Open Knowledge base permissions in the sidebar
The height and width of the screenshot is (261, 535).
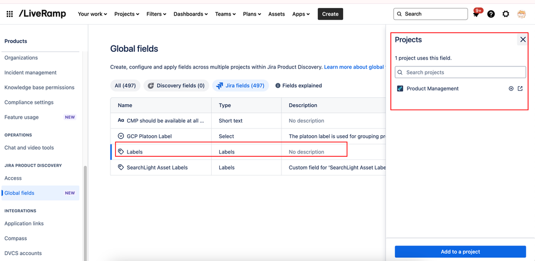click(39, 88)
